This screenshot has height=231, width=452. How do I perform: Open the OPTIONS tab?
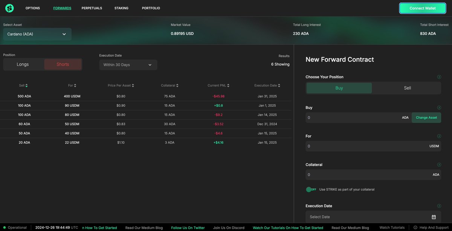click(33, 8)
